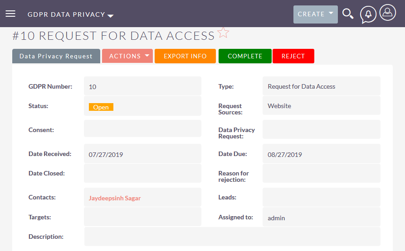Click the empty Data Privacy Request field
The width and height of the screenshot is (405, 251).
point(321,129)
